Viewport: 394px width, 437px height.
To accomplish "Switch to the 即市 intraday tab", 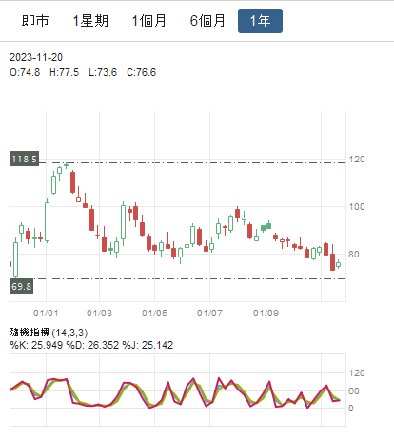I will pyautogui.click(x=35, y=21).
